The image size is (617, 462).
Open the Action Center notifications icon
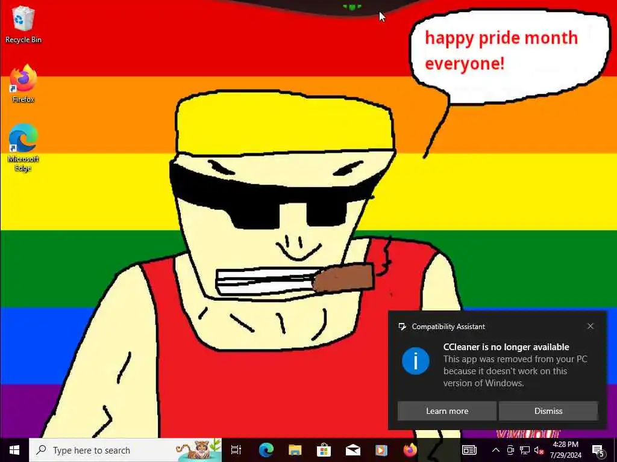click(x=598, y=450)
